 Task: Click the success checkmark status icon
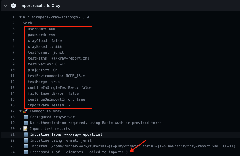[13, 6]
